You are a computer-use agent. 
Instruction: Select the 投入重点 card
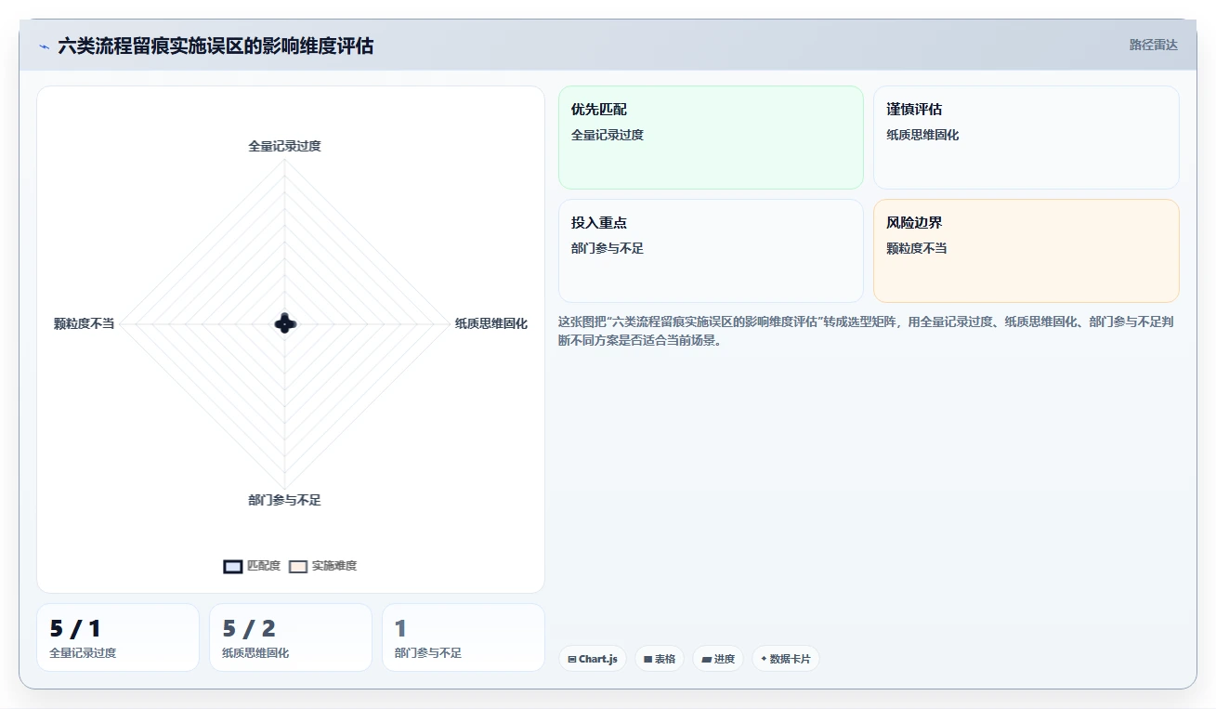[711, 251]
